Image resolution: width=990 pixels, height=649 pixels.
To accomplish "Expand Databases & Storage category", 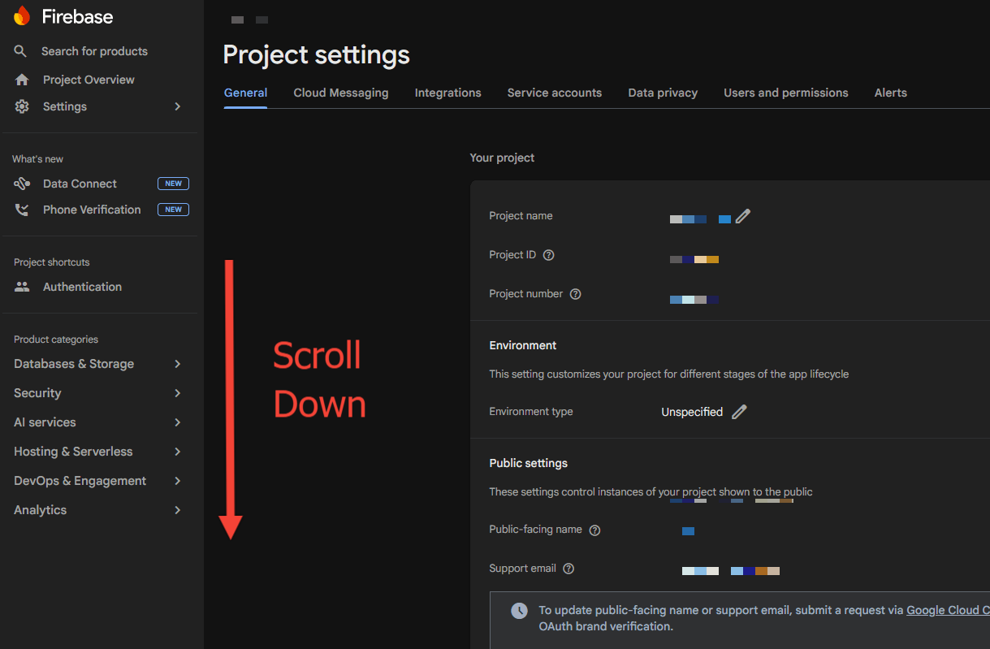I will tap(177, 364).
